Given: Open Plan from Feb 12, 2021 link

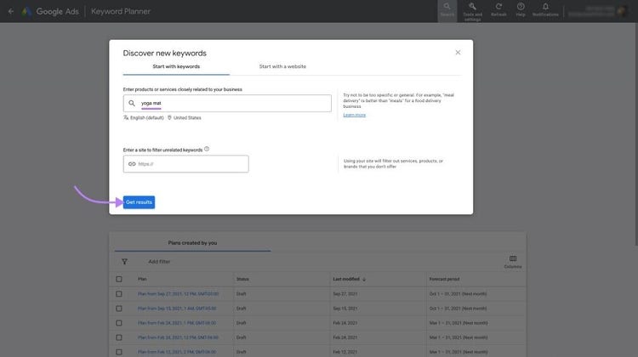Looking at the screenshot, I should tap(177, 352).
